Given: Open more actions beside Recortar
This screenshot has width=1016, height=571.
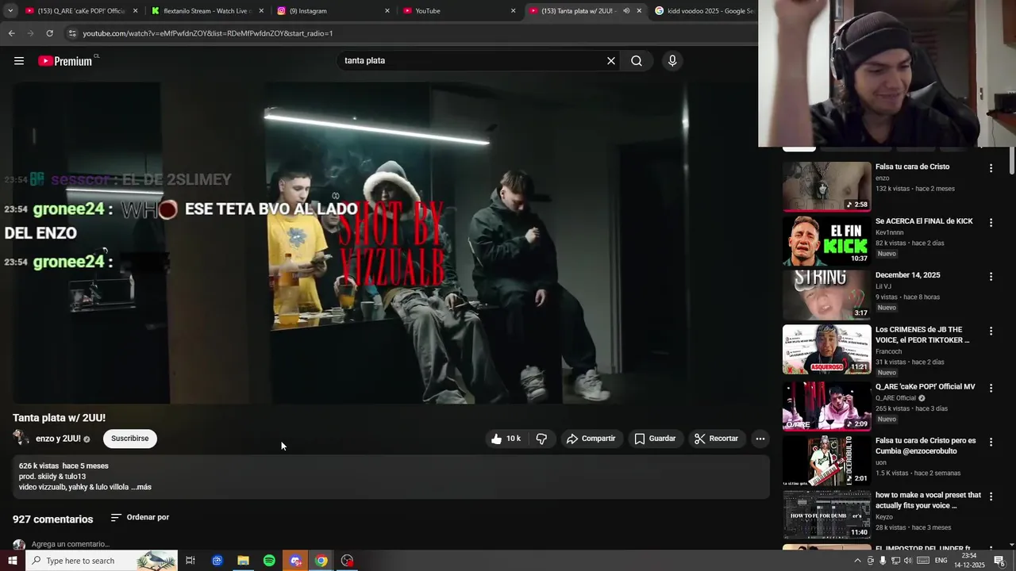Looking at the screenshot, I should (760, 439).
